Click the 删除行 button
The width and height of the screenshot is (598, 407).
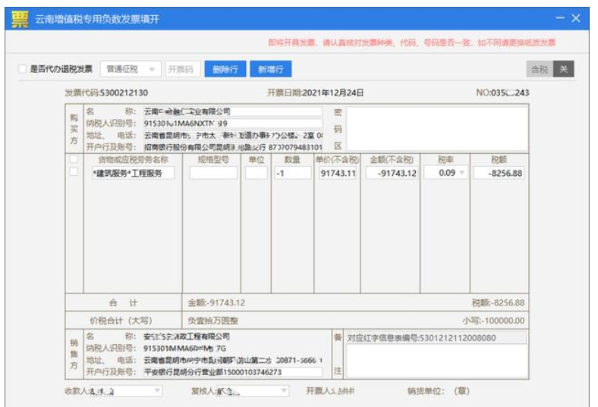click(x=225, y=69)
